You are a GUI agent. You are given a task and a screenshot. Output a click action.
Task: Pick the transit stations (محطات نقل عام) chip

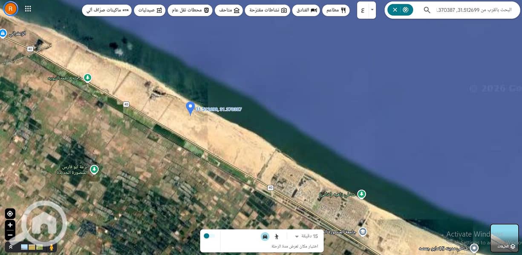(190, 10)
